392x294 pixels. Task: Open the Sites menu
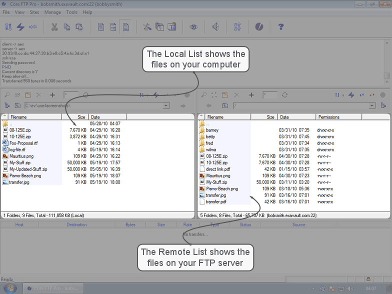pos(34,12)
